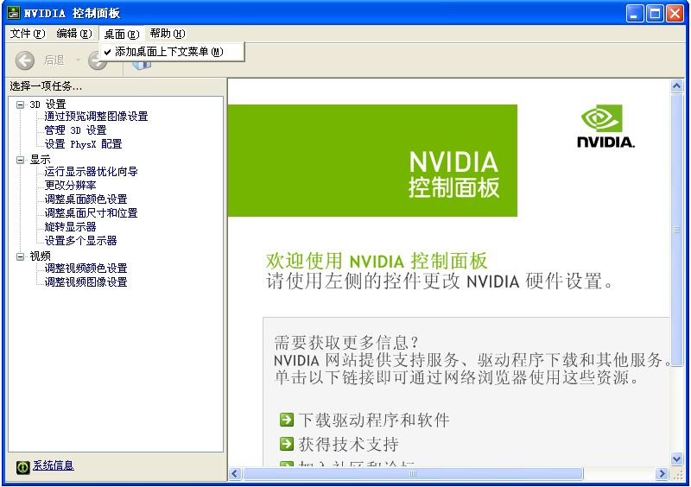This screenshot has width=691, height=487.
Task: Open the back history dropdown arrow
Action: coord(78,60)
